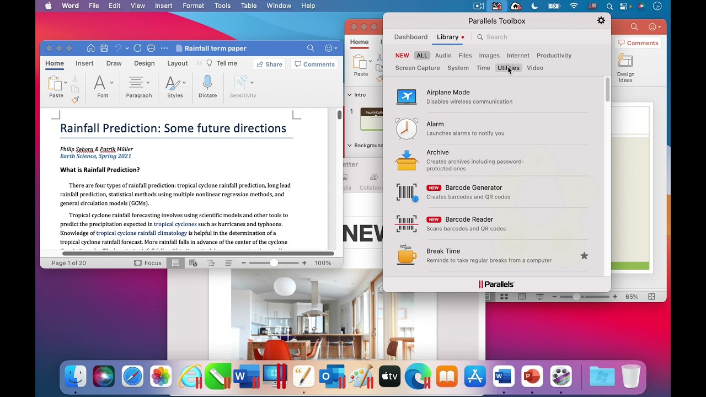Click Word vertical scrollbar thumb
This screenshot has height=397, width=706.
pyautogui.click(x=339, y=115)
